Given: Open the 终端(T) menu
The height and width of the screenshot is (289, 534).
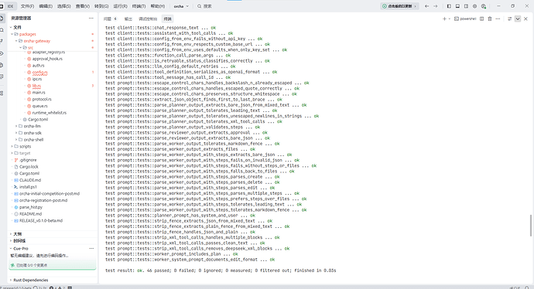Looking at the screenshot, I should [x=139, y=6].
